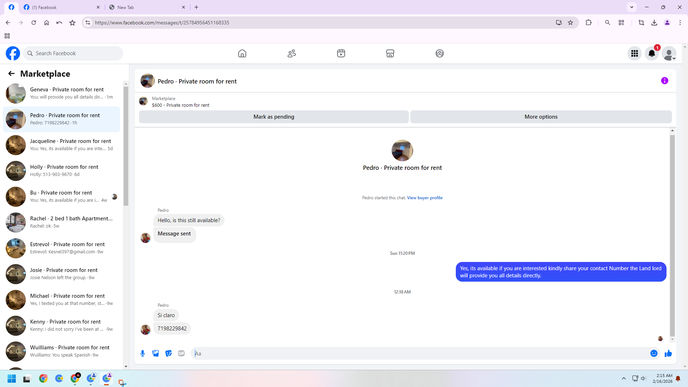The image size is (688, 387).
Task: Open Facebook notifications bell
Action: pyautogui.click(x=651, y=53)
